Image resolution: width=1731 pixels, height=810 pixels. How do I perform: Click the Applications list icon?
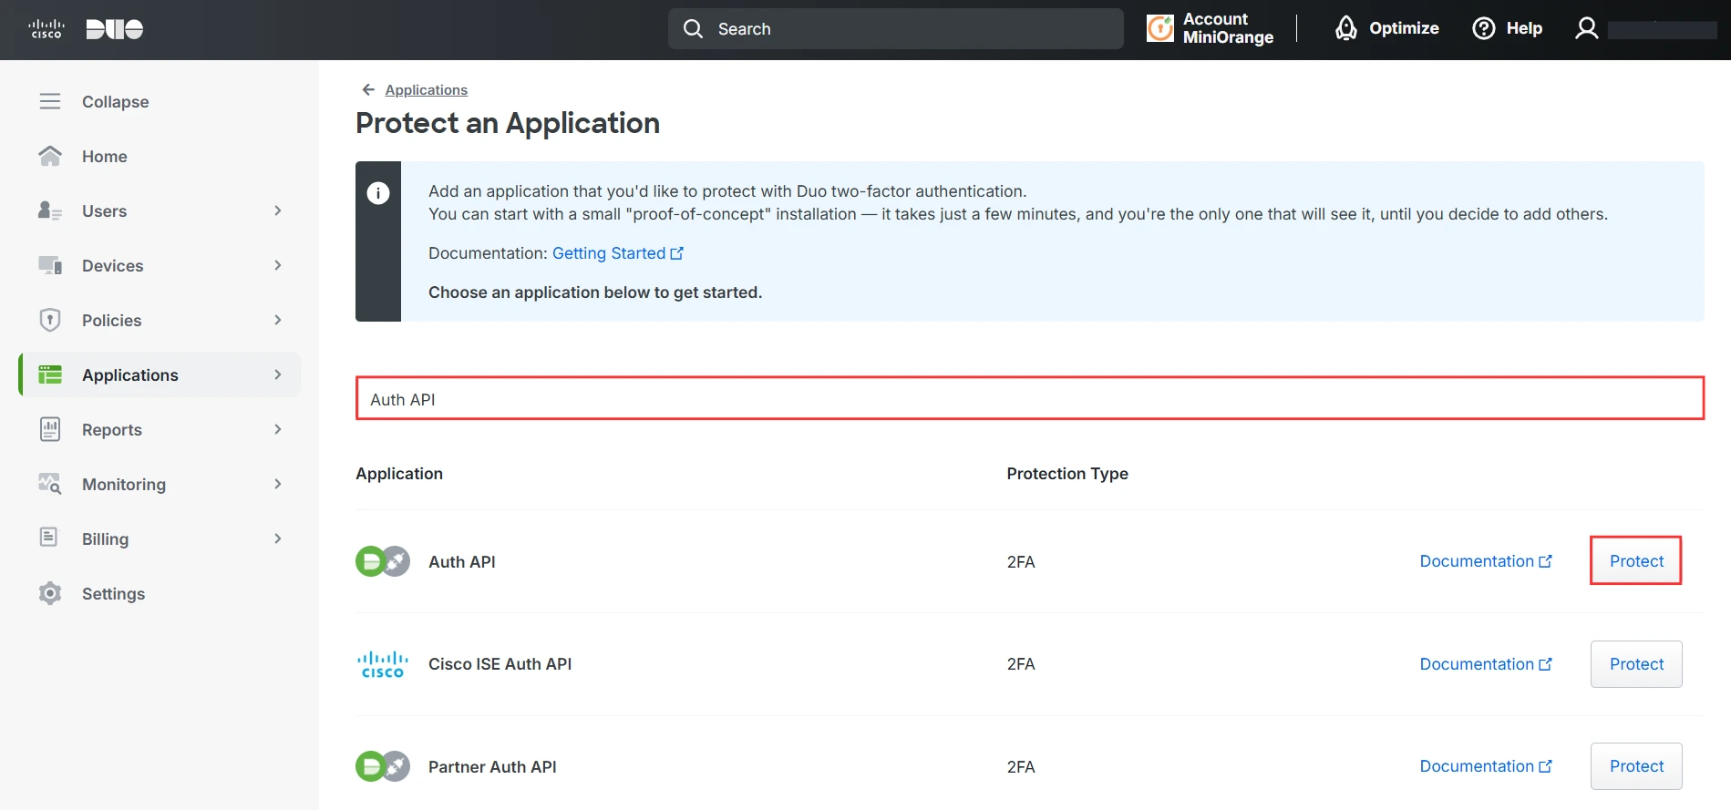[x=50, y=374]
